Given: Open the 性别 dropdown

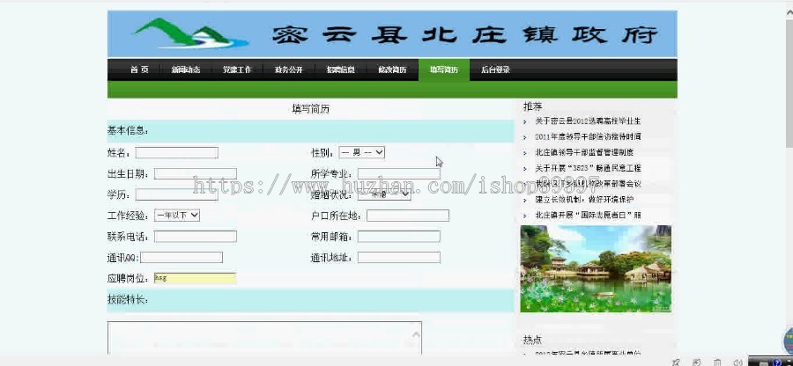Looking at the screenshot, I should (361, 152).
